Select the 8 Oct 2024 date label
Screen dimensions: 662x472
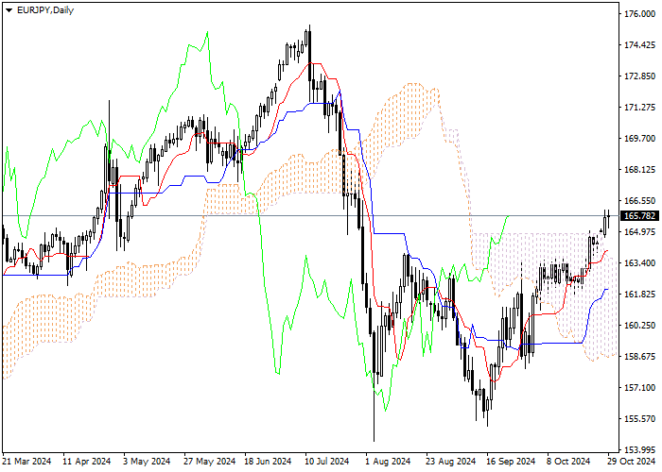pyautogui.click(x=568, y=462)
